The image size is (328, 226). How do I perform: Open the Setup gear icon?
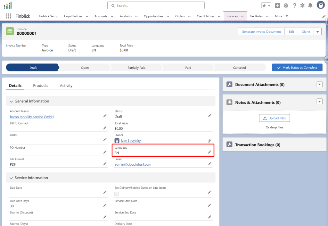point(302,5)
